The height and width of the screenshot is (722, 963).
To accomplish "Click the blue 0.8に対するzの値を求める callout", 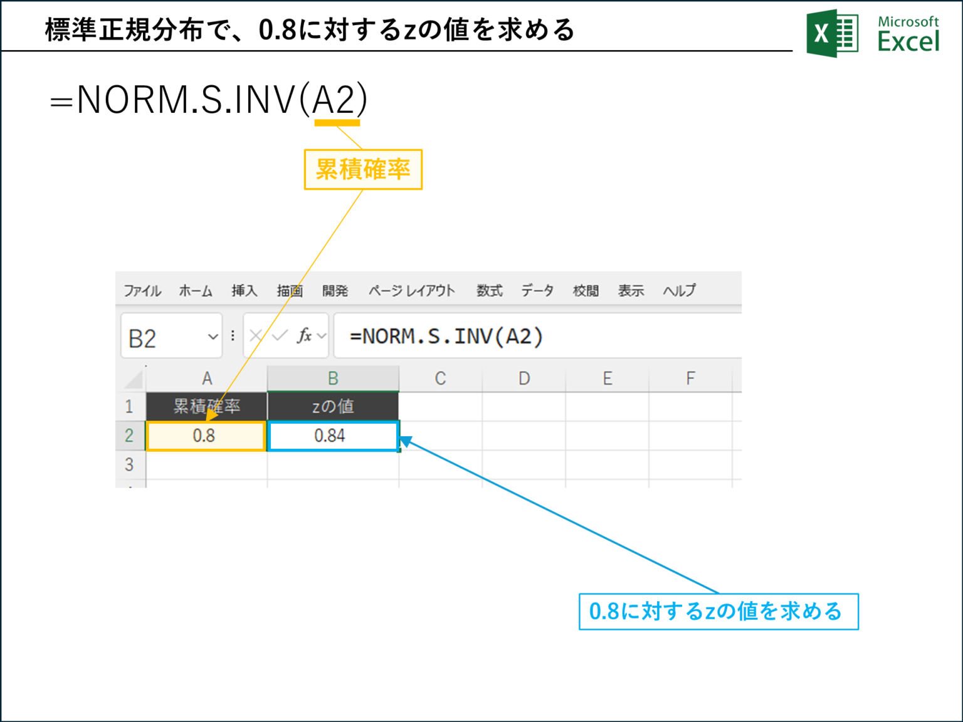I will coord(718,611).
